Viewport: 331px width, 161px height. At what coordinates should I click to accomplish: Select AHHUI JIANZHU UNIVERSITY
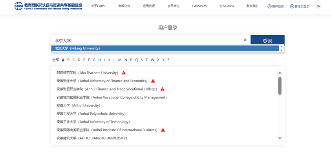[x=92, y=138]
